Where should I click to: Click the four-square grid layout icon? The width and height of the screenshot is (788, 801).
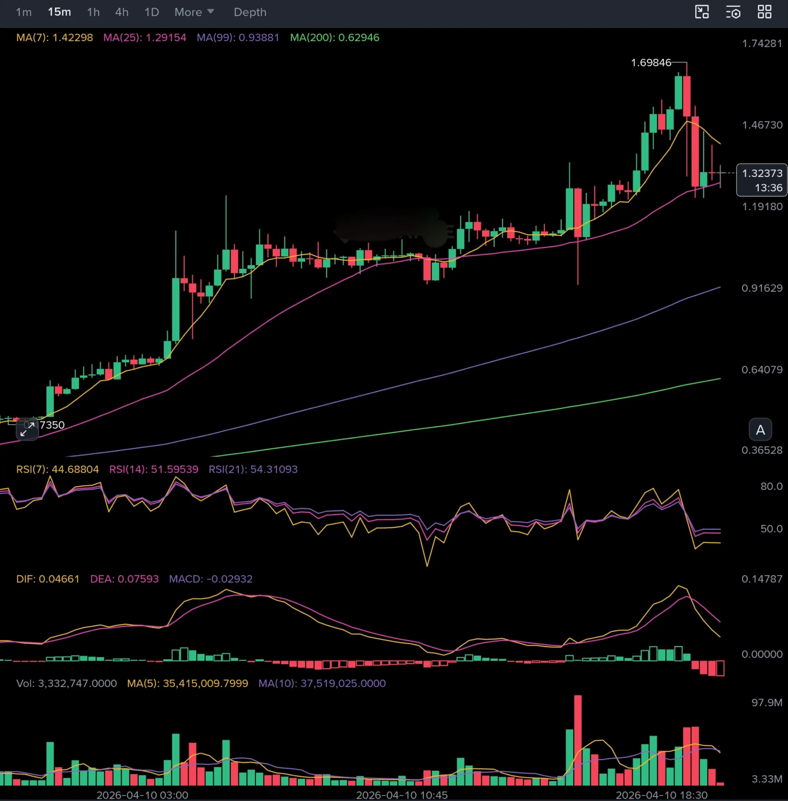coord(765,12)
